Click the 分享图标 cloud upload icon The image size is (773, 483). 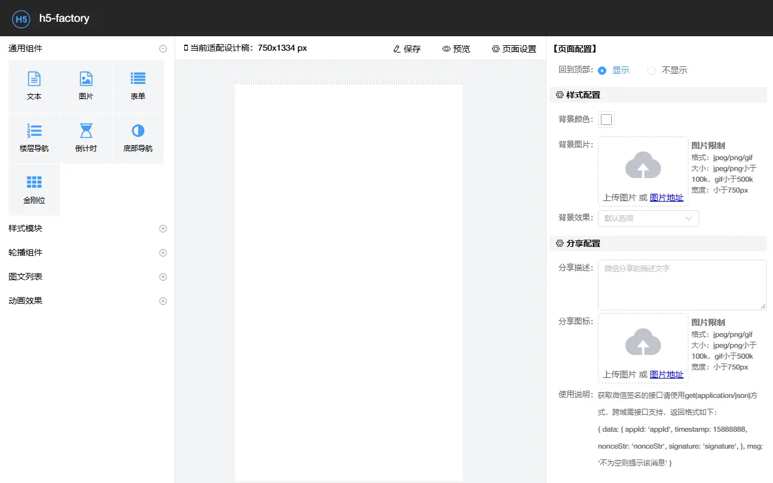point(643,342)
